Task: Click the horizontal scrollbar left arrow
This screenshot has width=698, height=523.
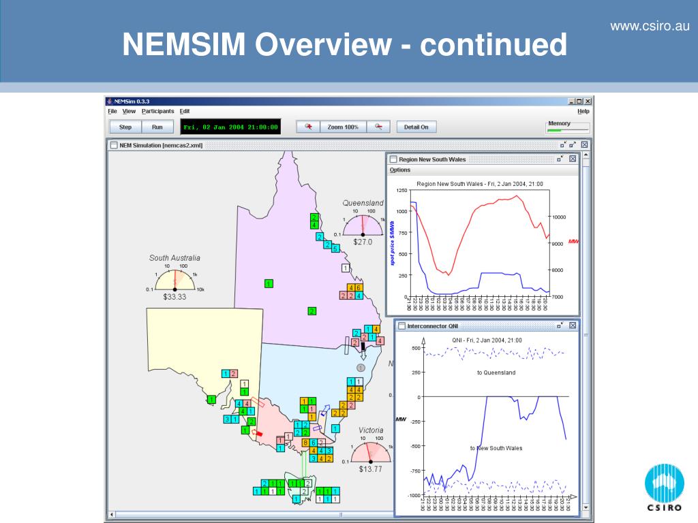Action: point(112,515)
